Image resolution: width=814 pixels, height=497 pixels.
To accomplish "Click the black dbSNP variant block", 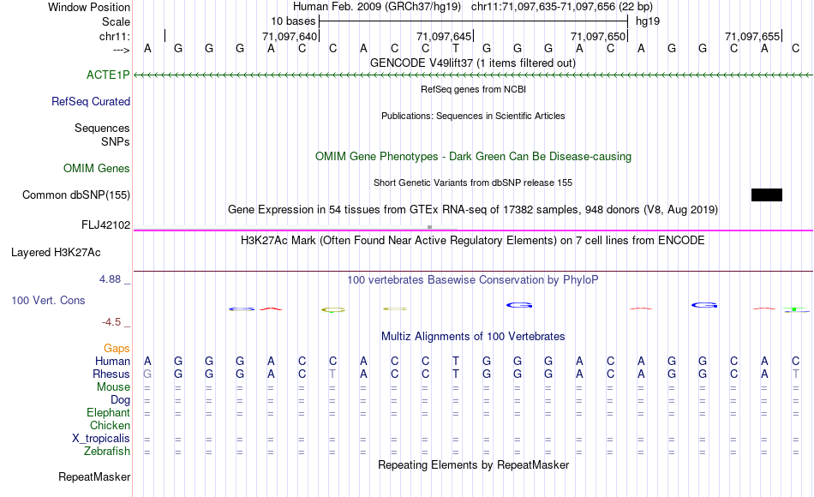I will click(767, 195).
